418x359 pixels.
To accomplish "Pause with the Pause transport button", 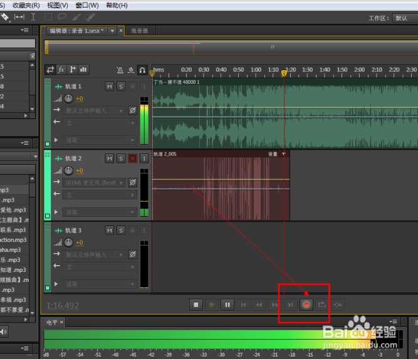I will point(227,304).
